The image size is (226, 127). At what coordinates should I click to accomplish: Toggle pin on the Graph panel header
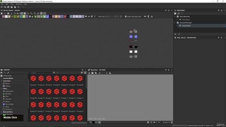click(166, 10)
